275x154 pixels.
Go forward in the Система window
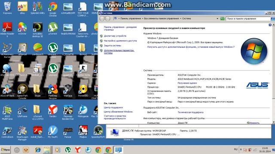108,18
